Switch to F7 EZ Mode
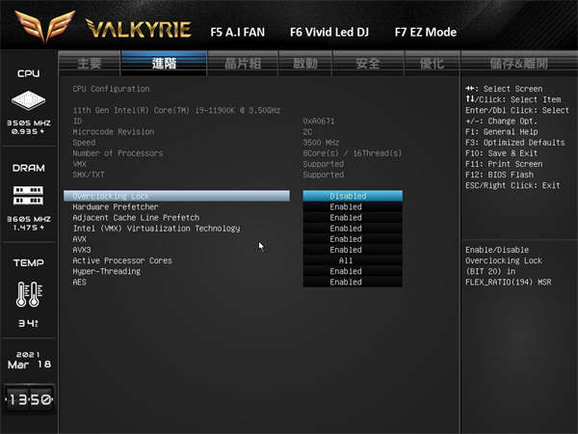 point(426,32)
